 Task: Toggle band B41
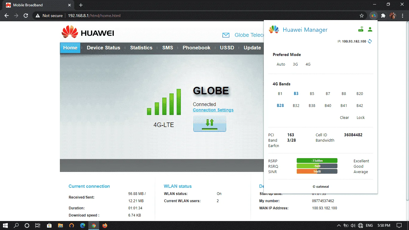(344, 105)
